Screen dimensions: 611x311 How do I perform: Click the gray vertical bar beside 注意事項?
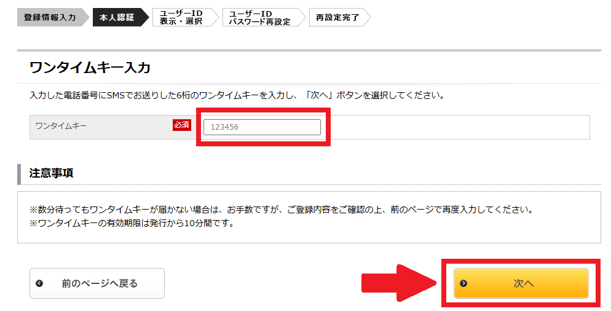tap(18, 174)
